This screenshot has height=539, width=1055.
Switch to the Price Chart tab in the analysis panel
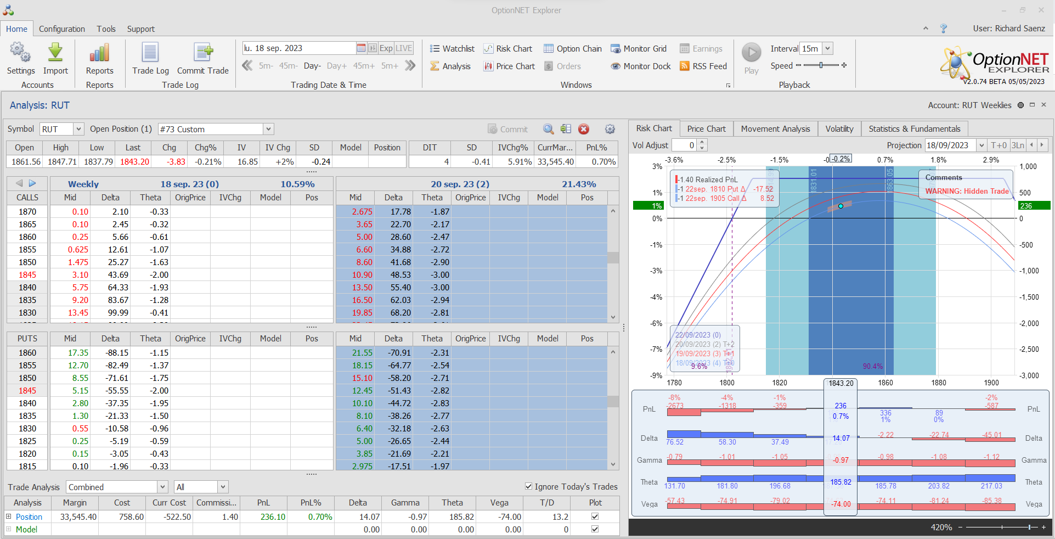(x=706, y=128)
